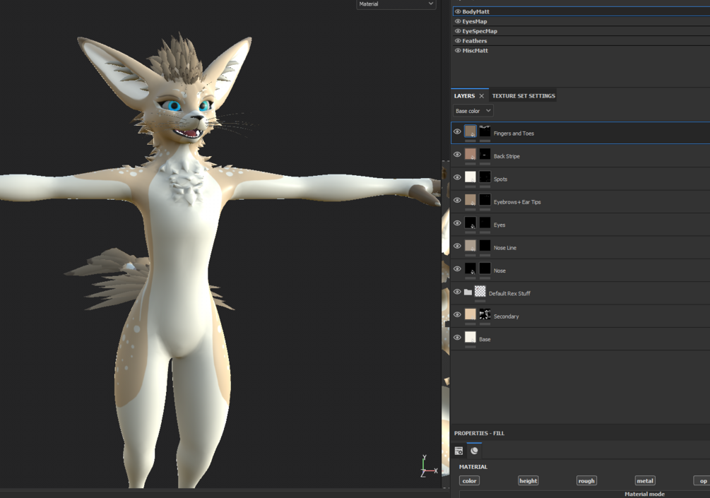The width and height of the screenshot is (710, 498).
Task: Select Back Stripe fill thumbnail
Action: click(471, 155)
